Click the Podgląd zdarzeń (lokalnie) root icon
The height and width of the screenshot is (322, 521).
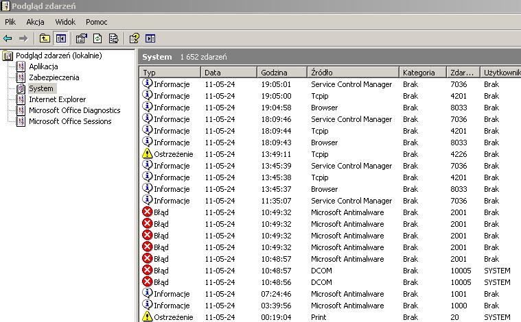[x=8, y=55]
